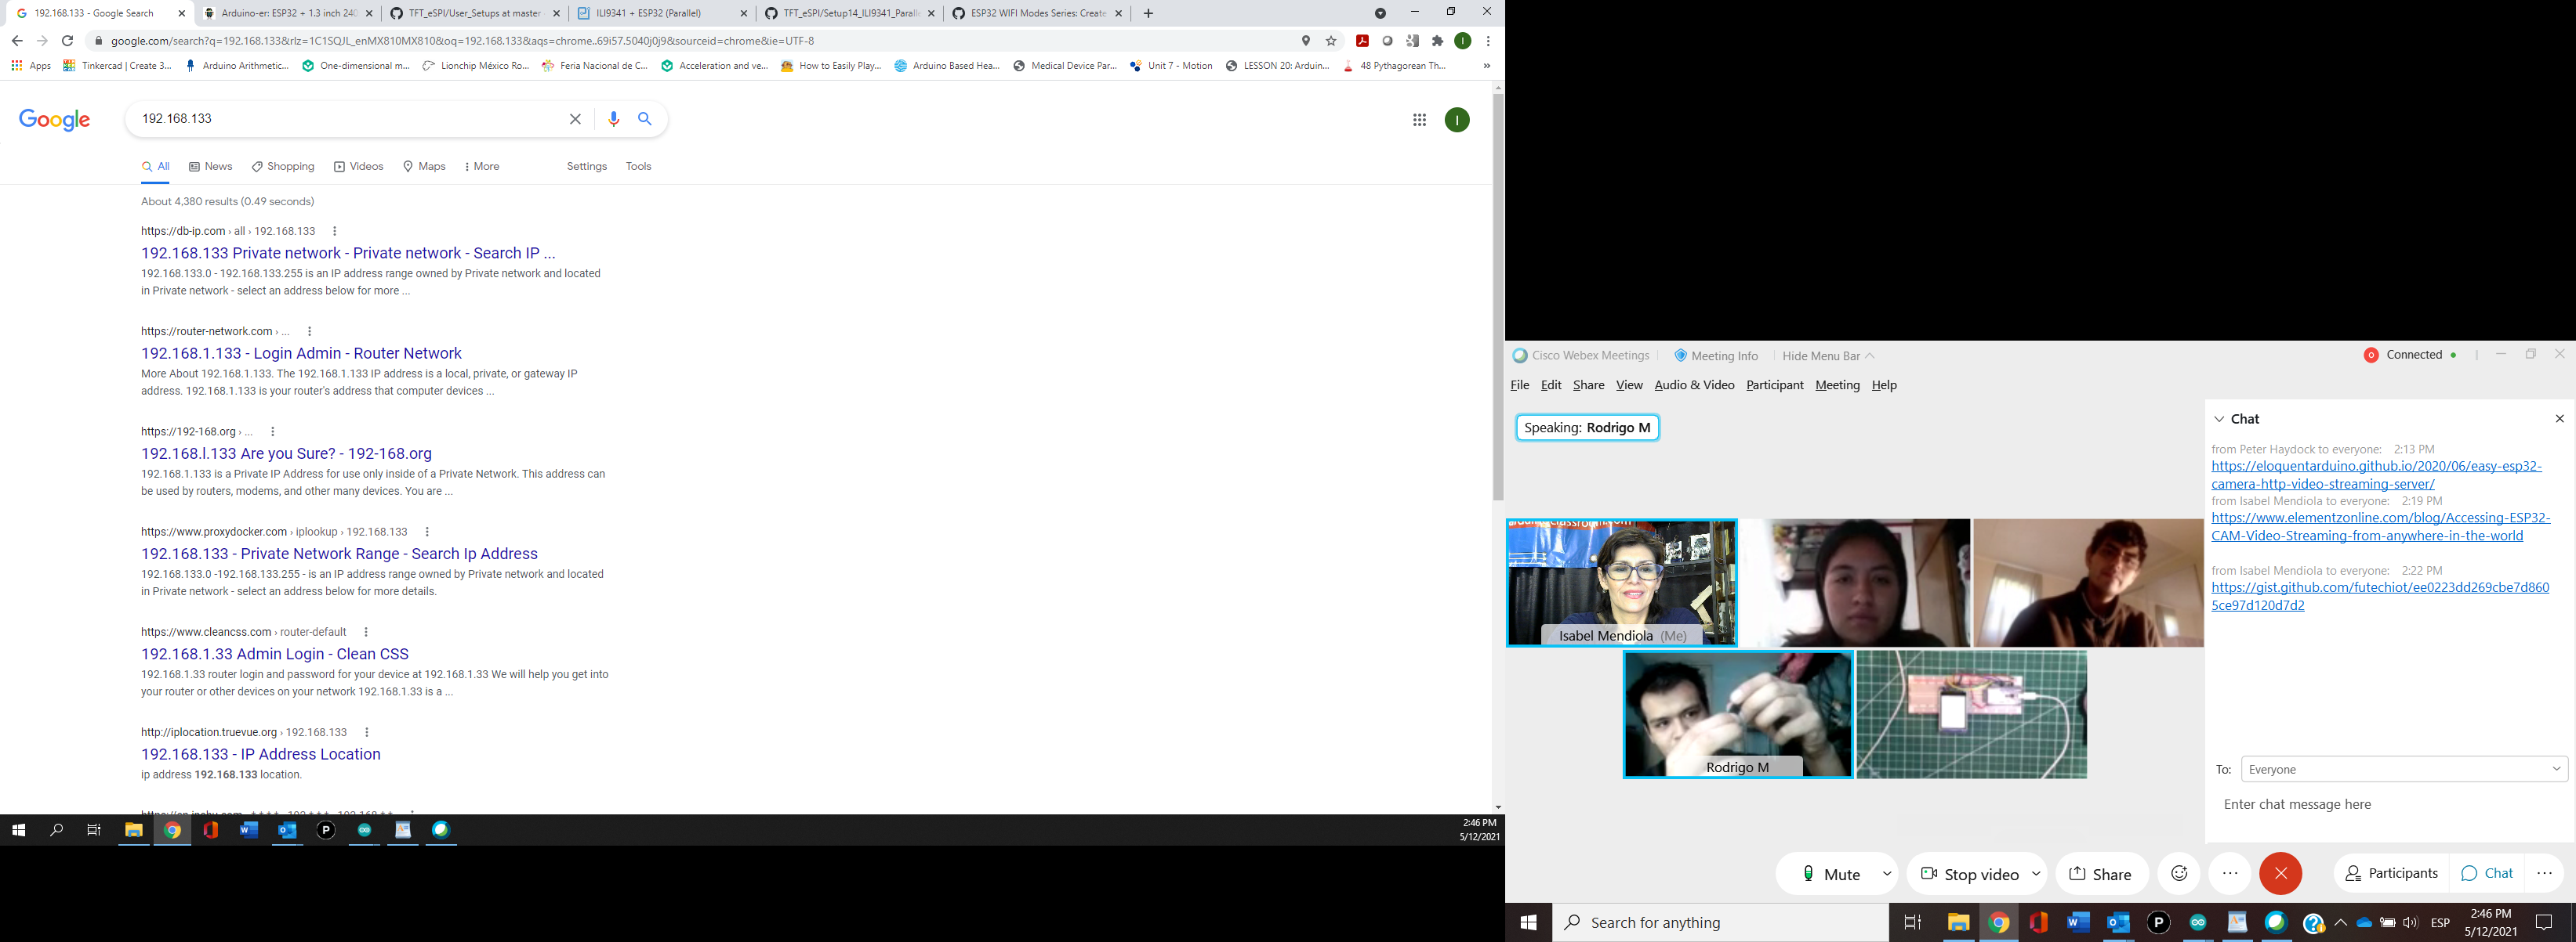
Task: Click the Windows 'Search for anything' box
Action: click(x=1720, y=923)
